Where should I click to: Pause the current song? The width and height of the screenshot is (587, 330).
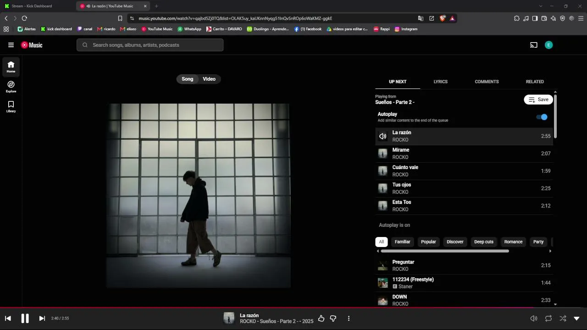coord(25,319)
